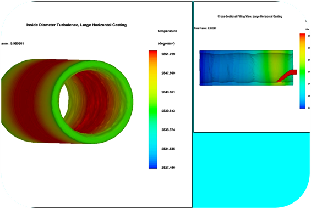Viewport: 311px width, 209px height.
Task: Click the 'Time Frame' readout in right panel
Action: [205, 29]
